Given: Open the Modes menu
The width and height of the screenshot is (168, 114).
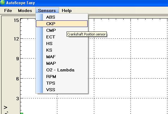Looking at the screenshot, I should point(25,10).
